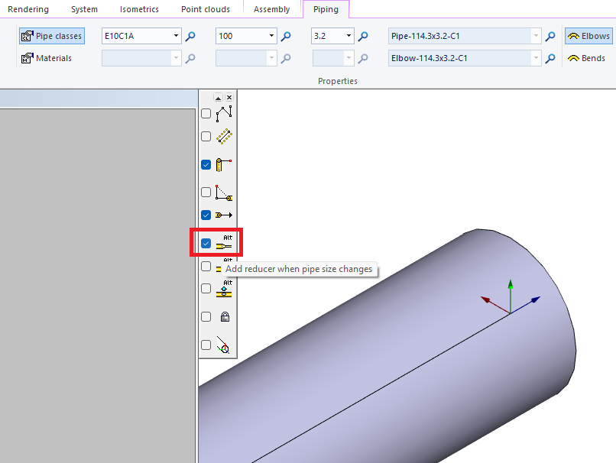Click the magnifier beside wall thickness 3.2
The image size is (616, 463).
point(363,36)
